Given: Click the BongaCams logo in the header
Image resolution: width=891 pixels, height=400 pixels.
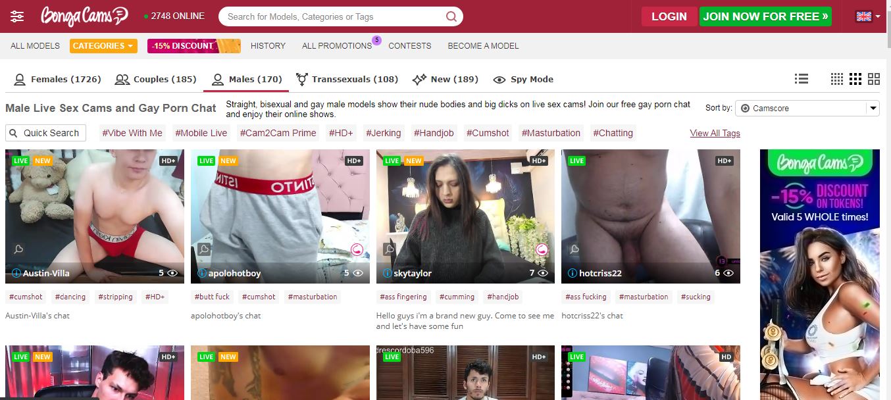Looking at the screenshot, I should [84, 16].
